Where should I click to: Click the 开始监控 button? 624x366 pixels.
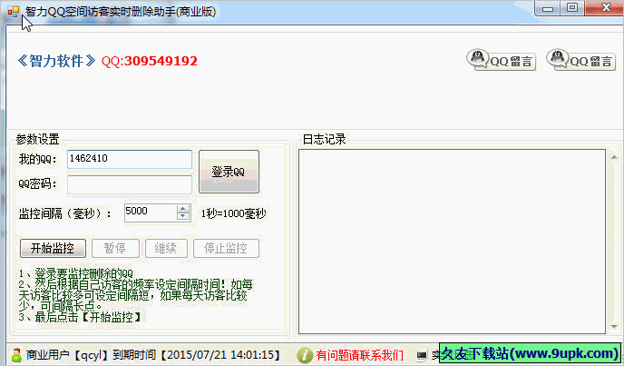tap(53, 248)
